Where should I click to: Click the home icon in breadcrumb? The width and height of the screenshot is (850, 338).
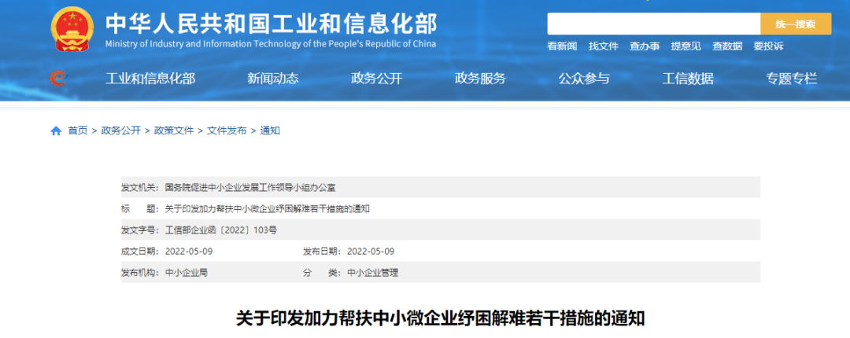[x=56, y=130]
